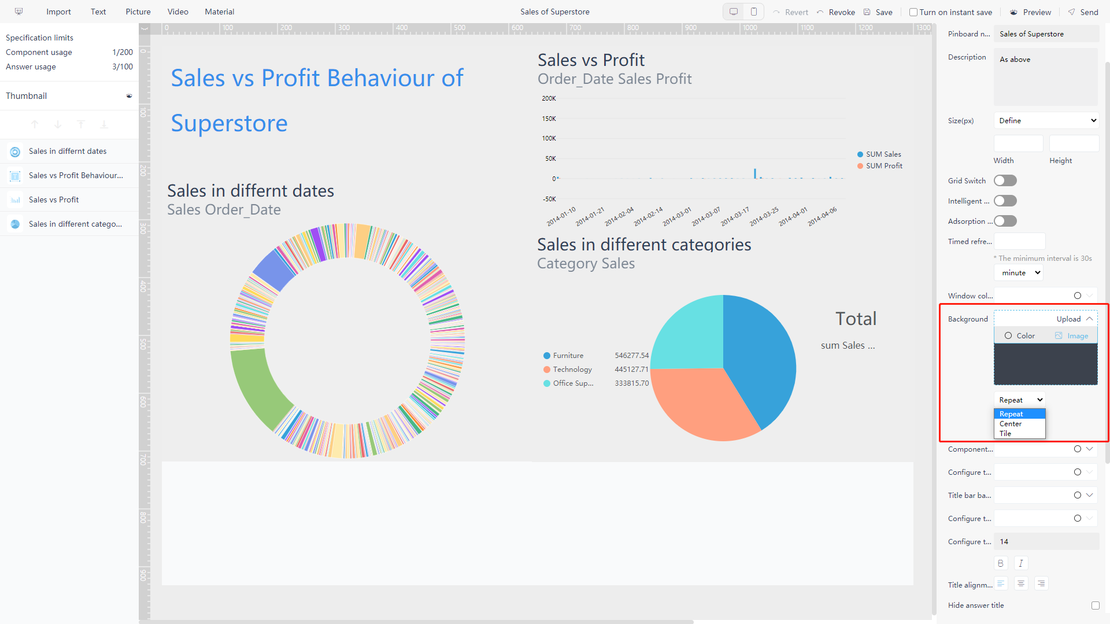
Task: Switch to mobile layout icon
Action: [x=754, y=12]
